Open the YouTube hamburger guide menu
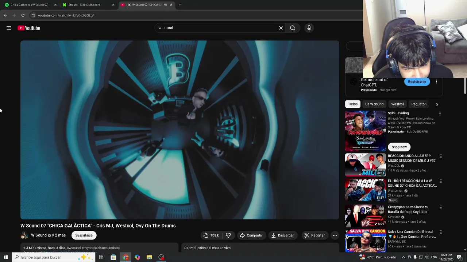467x262 pixels. [x=9, y=28]
